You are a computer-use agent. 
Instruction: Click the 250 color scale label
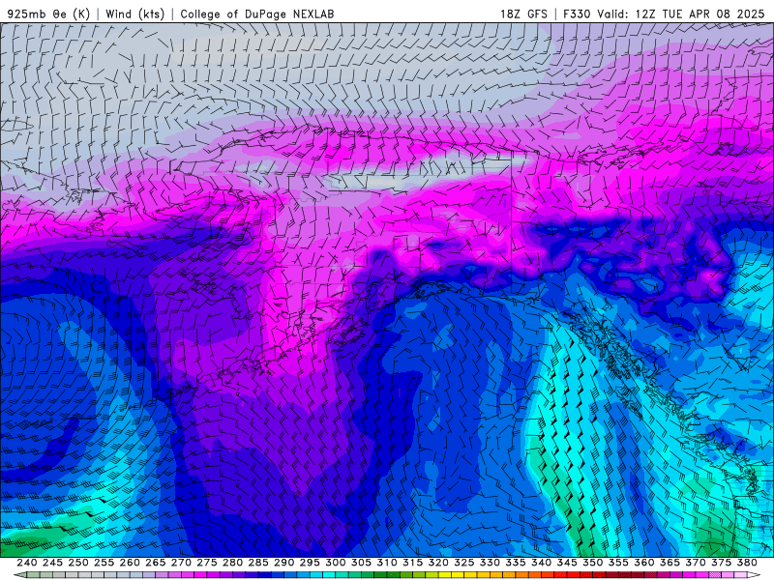click(x=78, y=563)
